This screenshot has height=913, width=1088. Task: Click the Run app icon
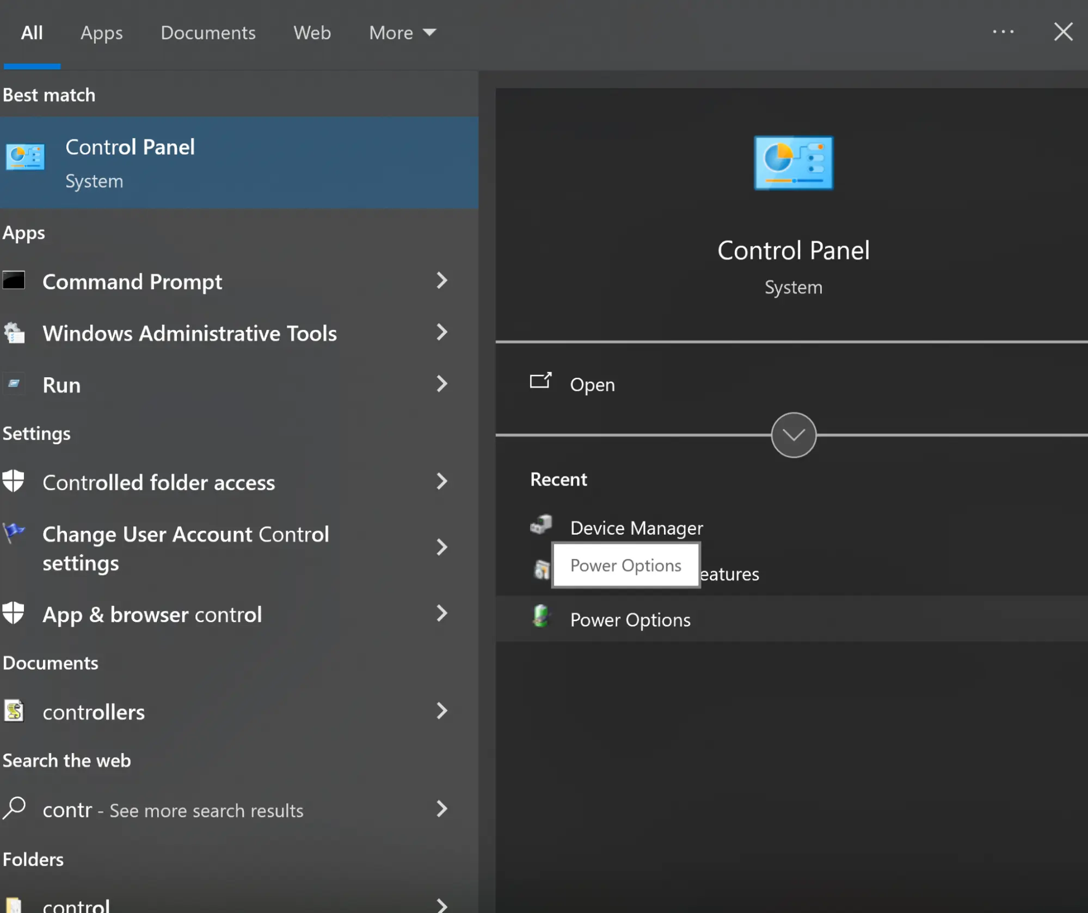[14, 384]
